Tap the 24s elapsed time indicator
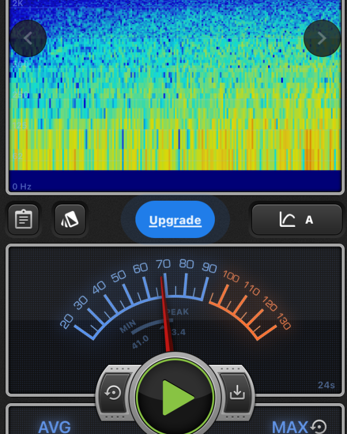The height and width of the screenshot is (434, 347). pos(325,385)
